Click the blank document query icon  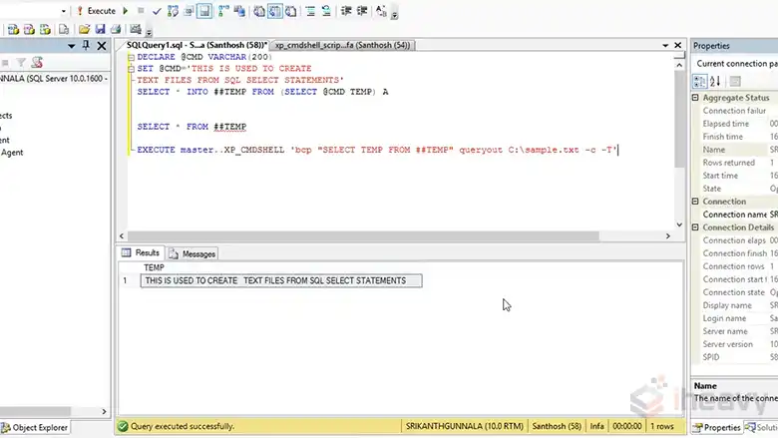point(64,29)
